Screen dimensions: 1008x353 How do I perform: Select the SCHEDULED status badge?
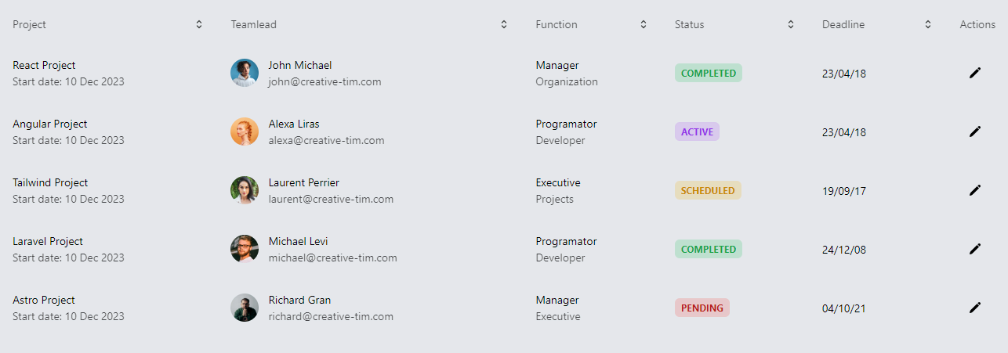(708, 190)
